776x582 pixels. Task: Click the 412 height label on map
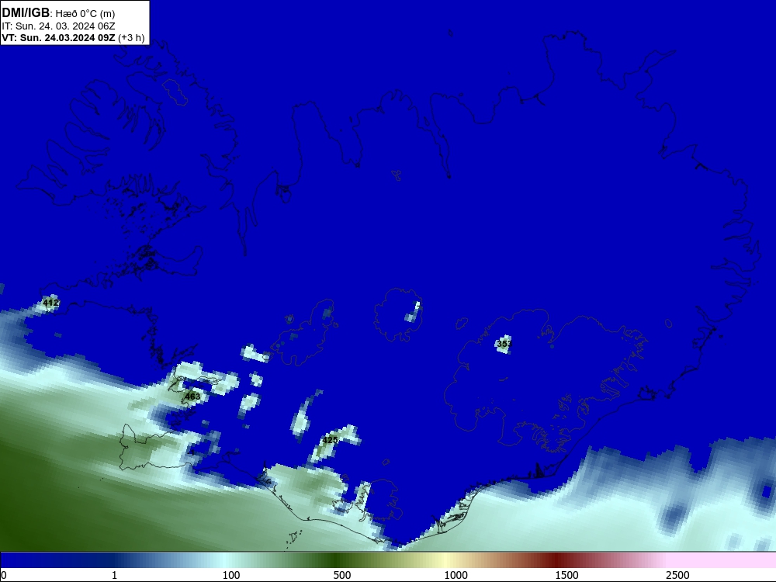tap(51, 303)
